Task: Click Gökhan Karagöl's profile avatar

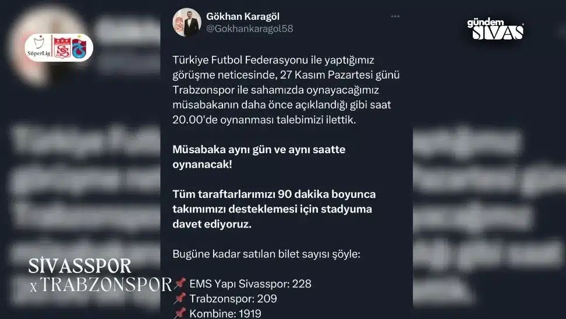Action: point(187,22)
